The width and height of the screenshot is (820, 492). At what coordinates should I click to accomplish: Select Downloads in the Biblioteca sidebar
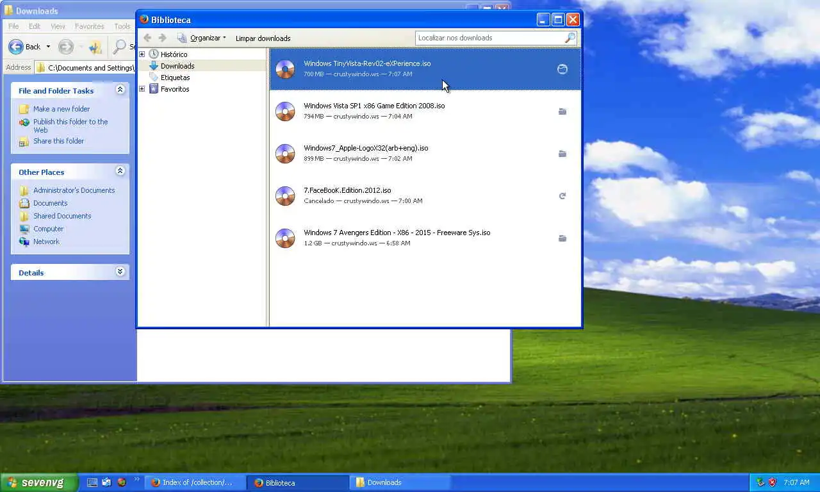(x=177, y=66)
